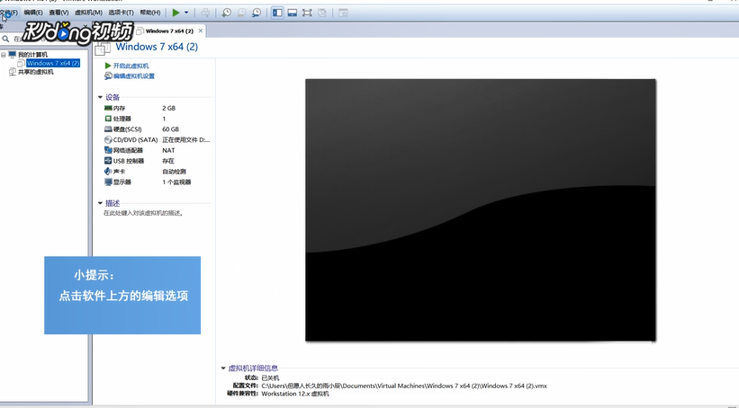Click the sound card value 自动检测
This screenshot has width=739, height=408.
(174, 172)
